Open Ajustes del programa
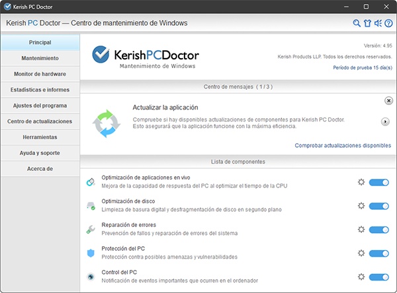The height and width of the screenshot is (293, 397). (x=40, y=106)
